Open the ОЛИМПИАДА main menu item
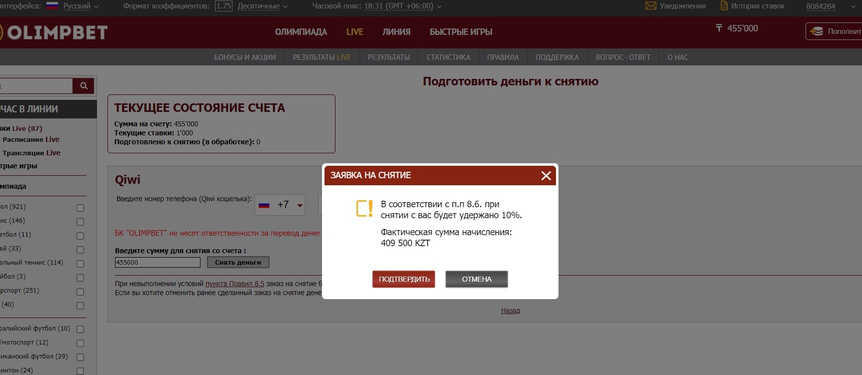This screenshot has height=375, width=862. click(301, 32)
